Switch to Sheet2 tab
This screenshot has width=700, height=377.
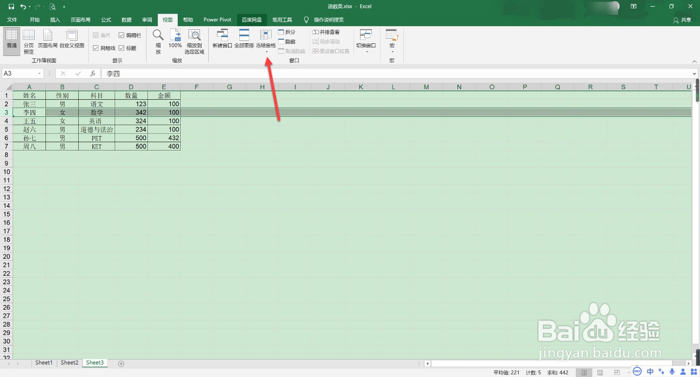[70, 363]
